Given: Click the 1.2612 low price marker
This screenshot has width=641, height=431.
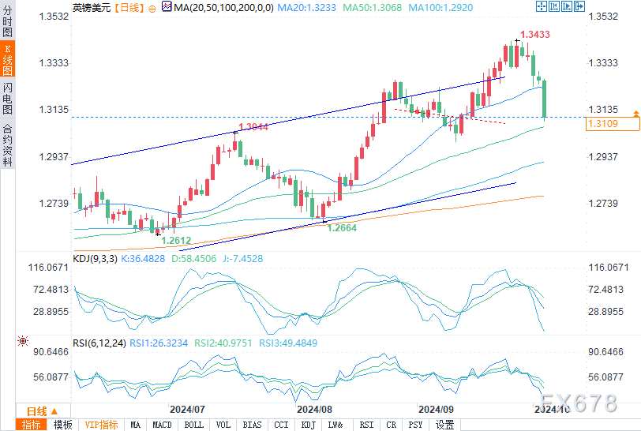Looking at the screenshot, I should point(176,241).
